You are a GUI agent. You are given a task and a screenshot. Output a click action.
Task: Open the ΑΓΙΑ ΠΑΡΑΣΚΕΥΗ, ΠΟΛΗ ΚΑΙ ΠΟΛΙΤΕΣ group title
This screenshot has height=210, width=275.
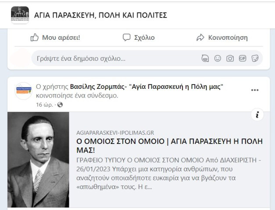pyautogui.click(x=100, y=15)
